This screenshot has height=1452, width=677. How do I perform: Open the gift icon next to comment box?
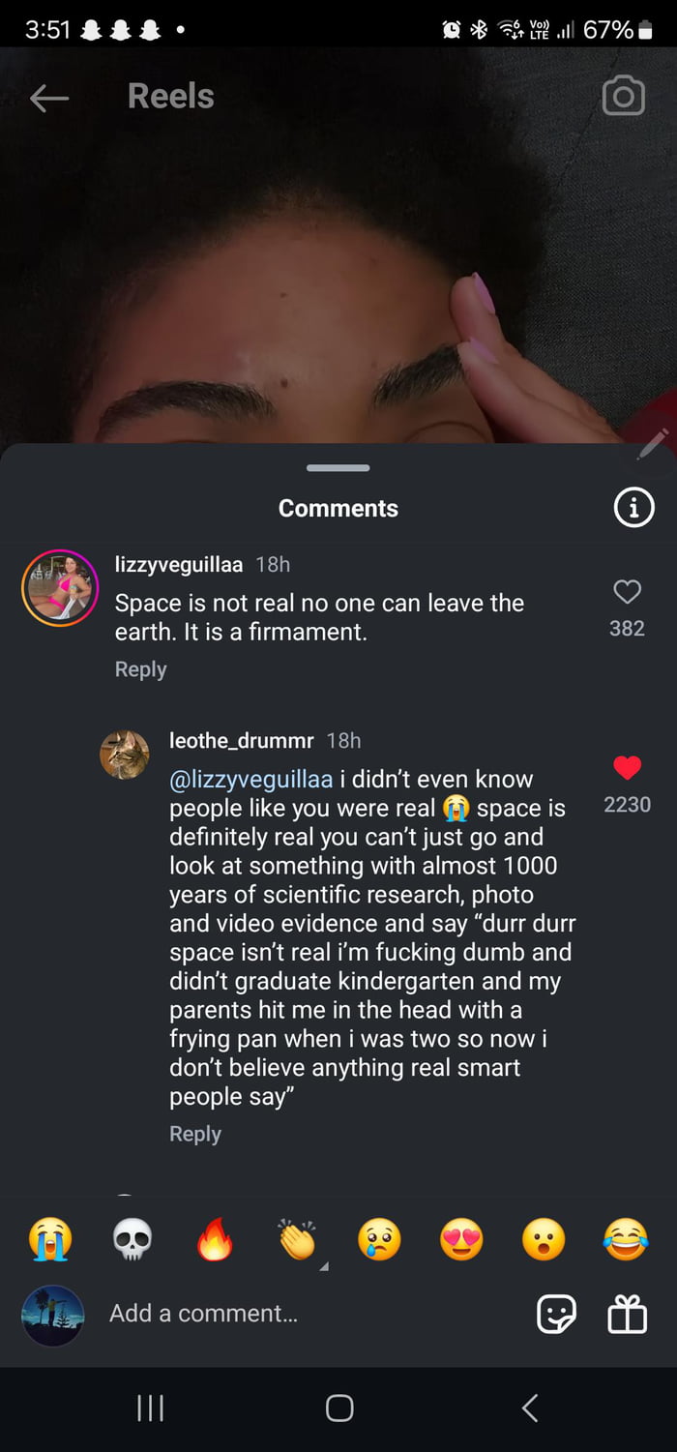pyautogui.click(x=627, y=1314)
